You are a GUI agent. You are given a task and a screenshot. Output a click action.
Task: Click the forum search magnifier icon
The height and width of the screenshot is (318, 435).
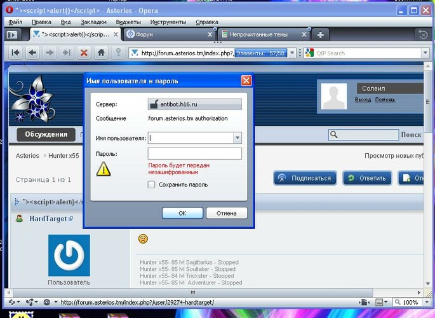[334, 135]
